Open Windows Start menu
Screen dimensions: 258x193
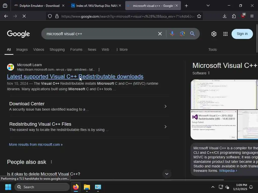[8, 187]
